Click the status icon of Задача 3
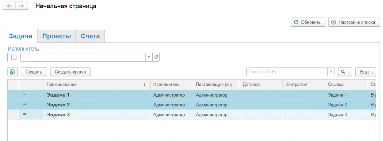The width and height of the screenshot is (383, 141). click(x=24, y=115)
